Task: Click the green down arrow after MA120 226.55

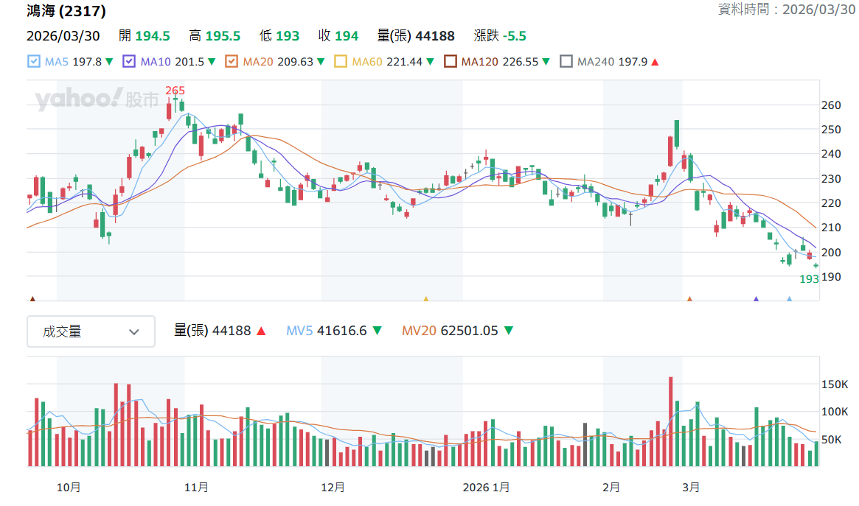Action: (x=546, y=62)
